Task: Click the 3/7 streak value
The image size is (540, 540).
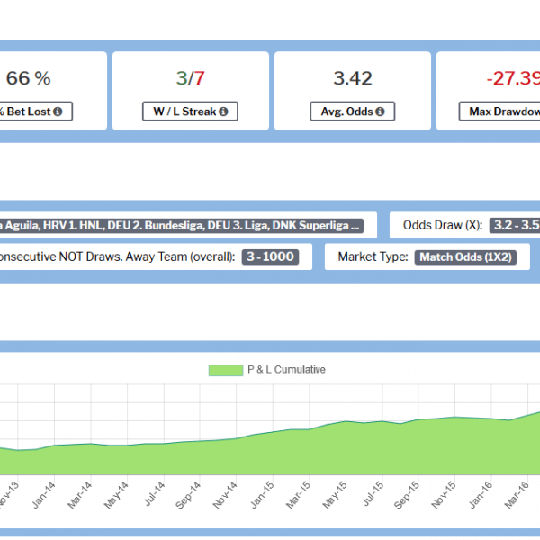Action: (191, 78)
